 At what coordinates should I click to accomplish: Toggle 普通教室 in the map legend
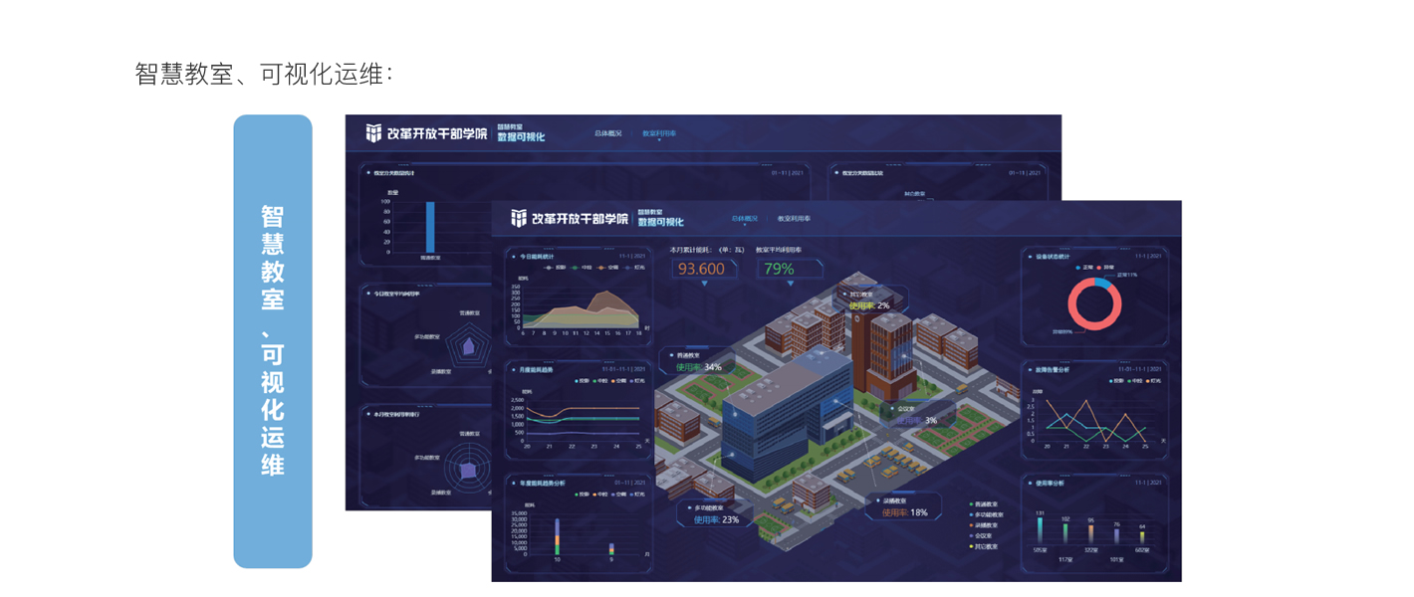986,504
